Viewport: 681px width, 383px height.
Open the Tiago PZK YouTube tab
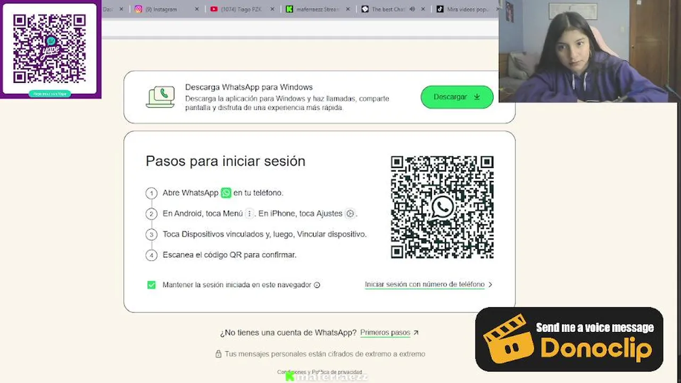(242, 9)
